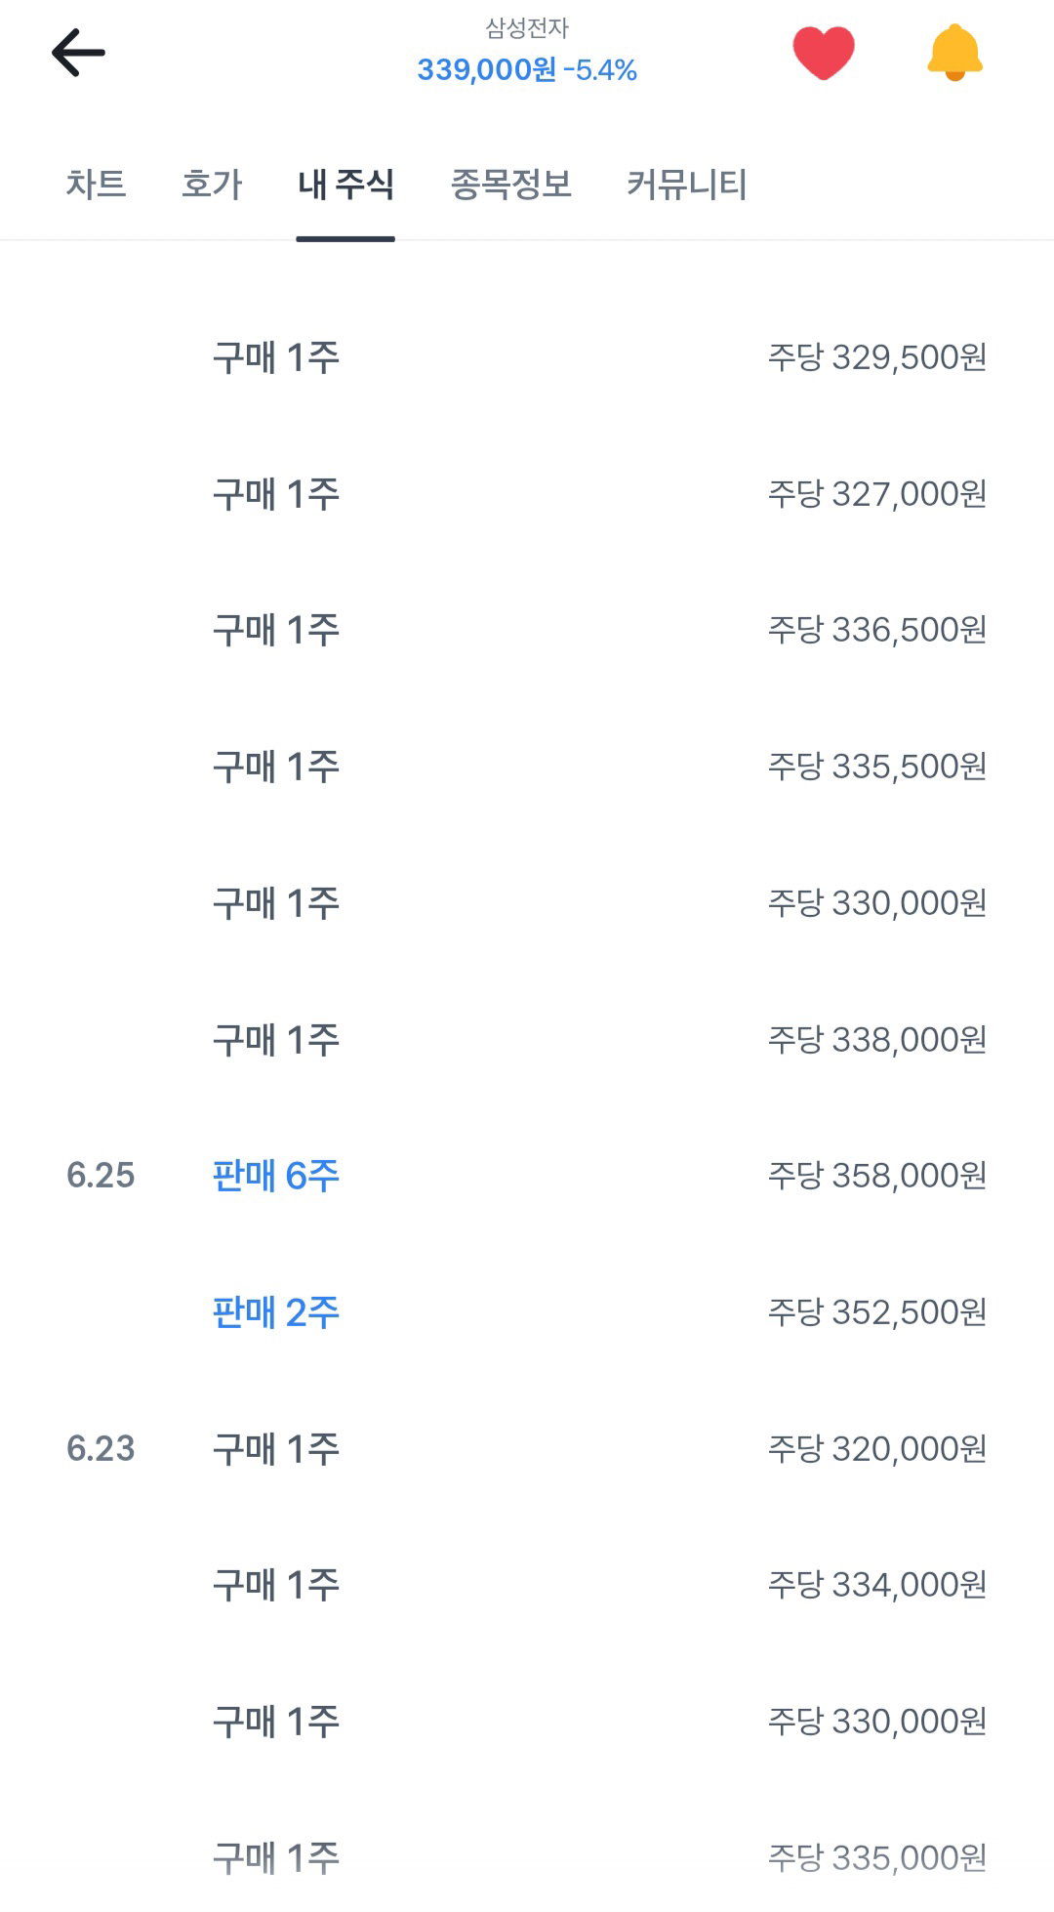Open the 종목정보 tab
This screenshot has width=1054, height=1912.
pyautogui.click(x=510, y=184)
